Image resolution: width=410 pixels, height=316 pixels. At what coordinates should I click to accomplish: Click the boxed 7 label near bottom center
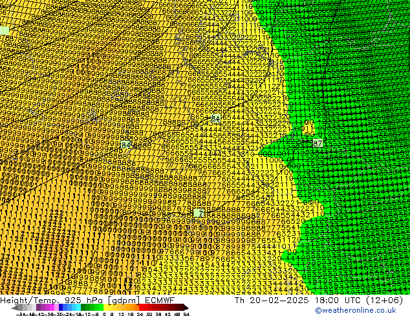[199, 213]
